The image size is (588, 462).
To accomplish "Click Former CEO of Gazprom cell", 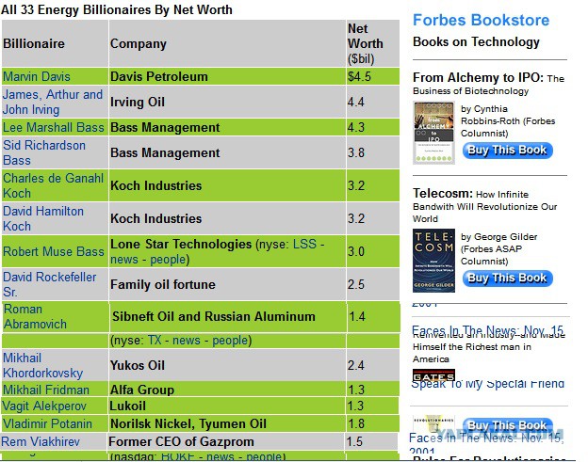I will tap(226, 442).
